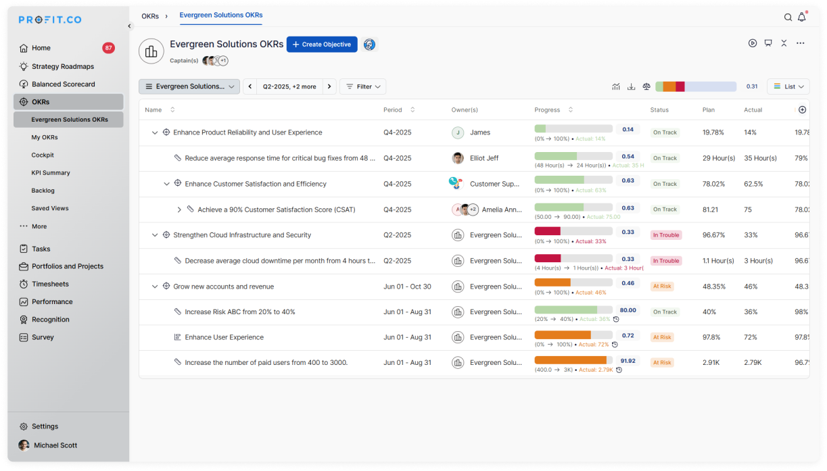Click the balance scale weights icon
827x471 pixels.
pyautogui.click(x=646, y=86)
